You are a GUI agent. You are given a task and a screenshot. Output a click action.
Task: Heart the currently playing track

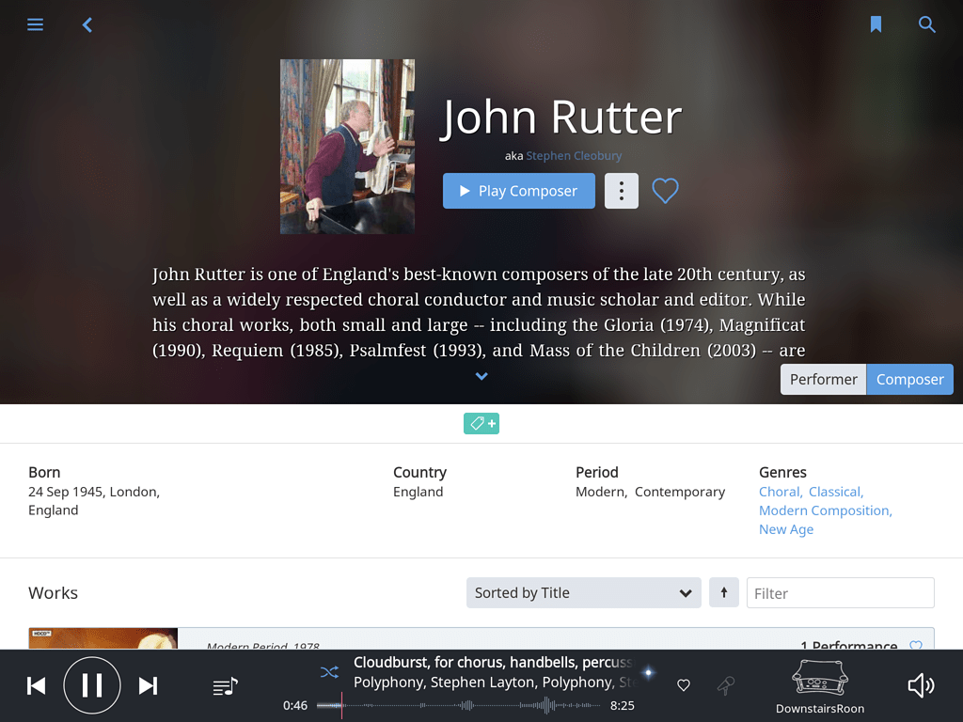pyautogui.click(x=684, y=685)
